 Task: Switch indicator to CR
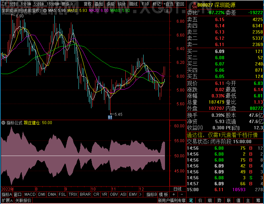coord(96,194)
